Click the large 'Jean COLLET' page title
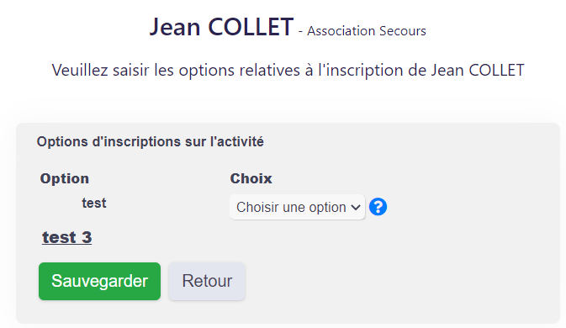The image size is (566, 328). pos(221,27)
